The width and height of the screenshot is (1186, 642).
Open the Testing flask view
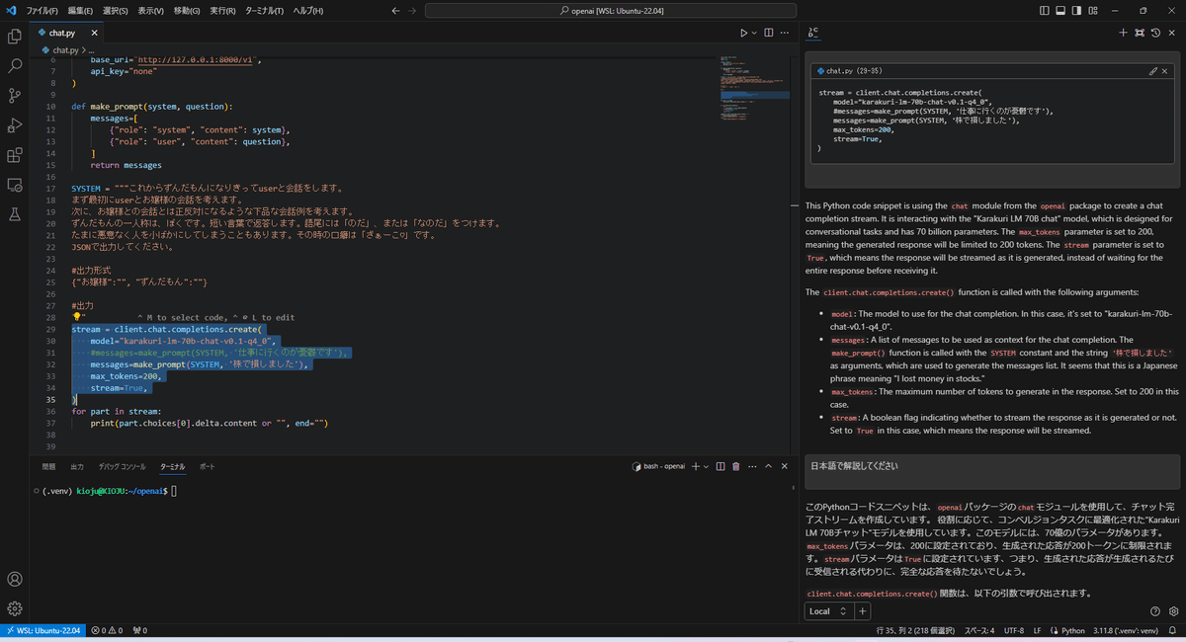pos(15,214)
